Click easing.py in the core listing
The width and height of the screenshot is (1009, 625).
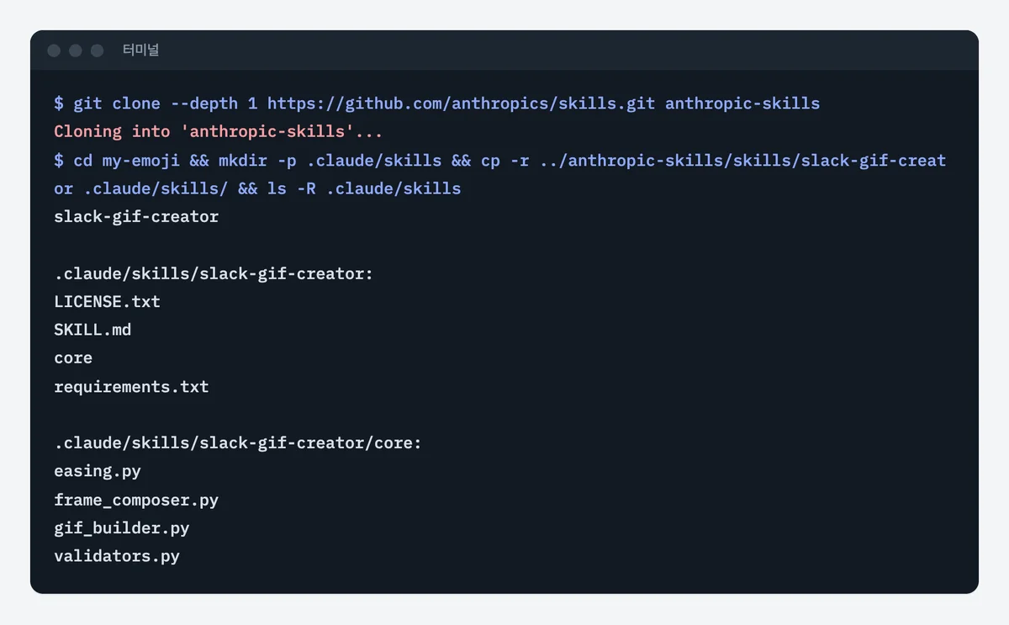coord(98,471)
